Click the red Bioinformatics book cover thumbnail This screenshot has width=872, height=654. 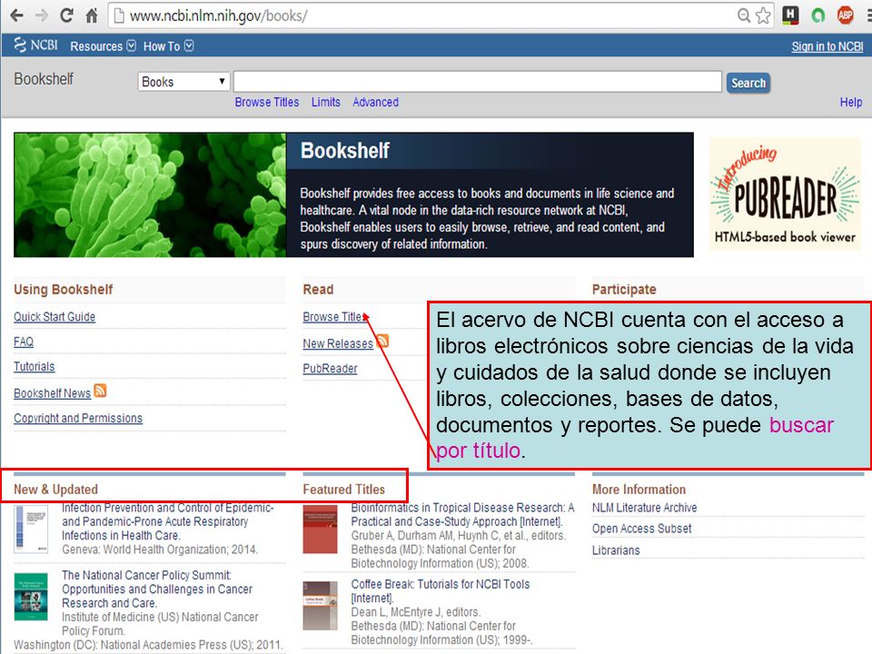pos(320,529)
